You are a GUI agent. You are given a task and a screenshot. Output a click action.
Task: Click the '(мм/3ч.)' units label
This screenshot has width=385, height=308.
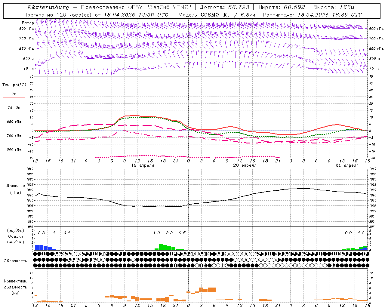point(15,231)
